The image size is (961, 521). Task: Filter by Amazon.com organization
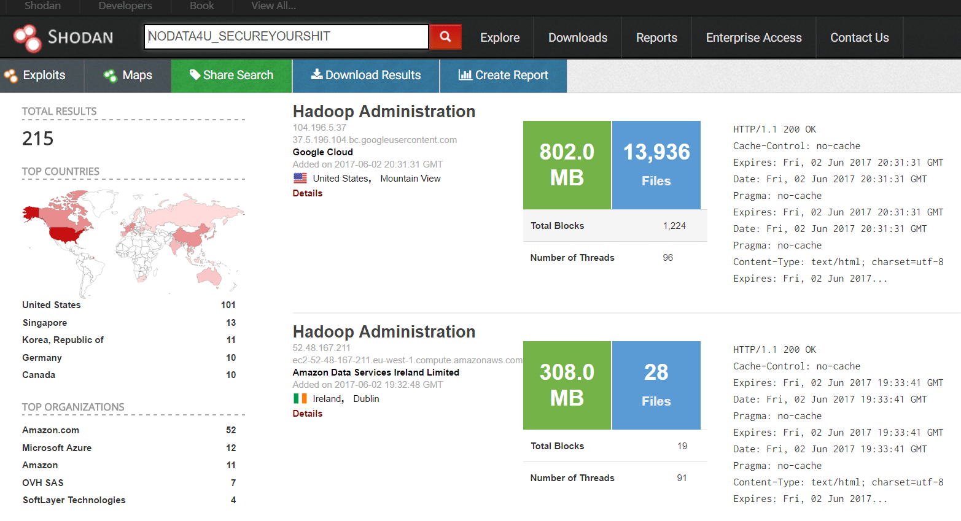pyautogui.click(x=50, y=430)
